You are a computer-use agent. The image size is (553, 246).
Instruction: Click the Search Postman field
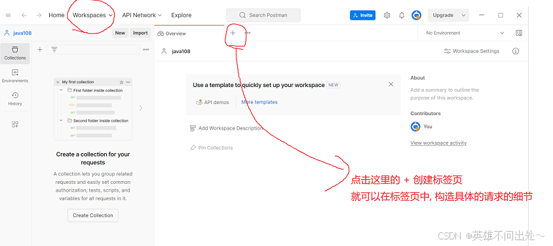click(x=263, y=15)
